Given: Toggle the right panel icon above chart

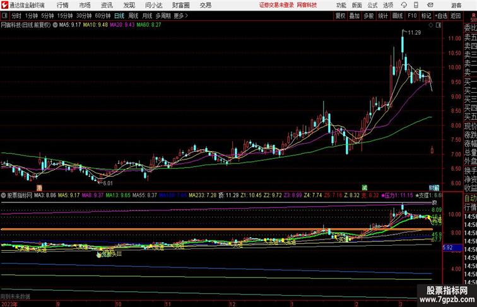Looking at the screenshot, I should (439, 25).
